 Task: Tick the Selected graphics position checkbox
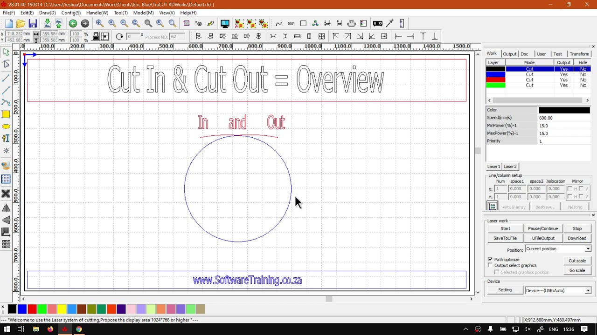point(497,272)
